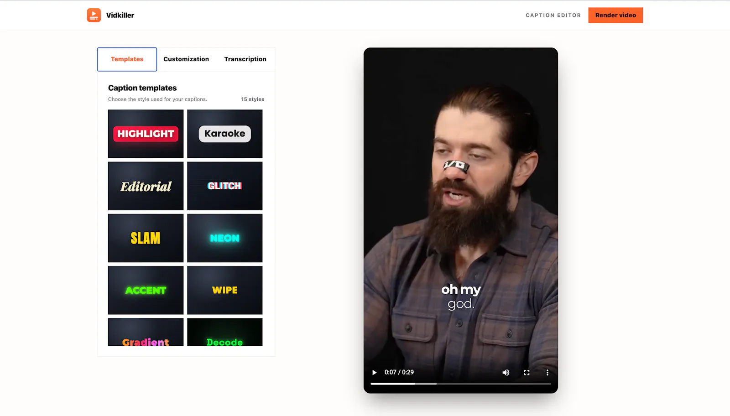
Task: Select the Karaoke caption template
Action: point(224,134)
